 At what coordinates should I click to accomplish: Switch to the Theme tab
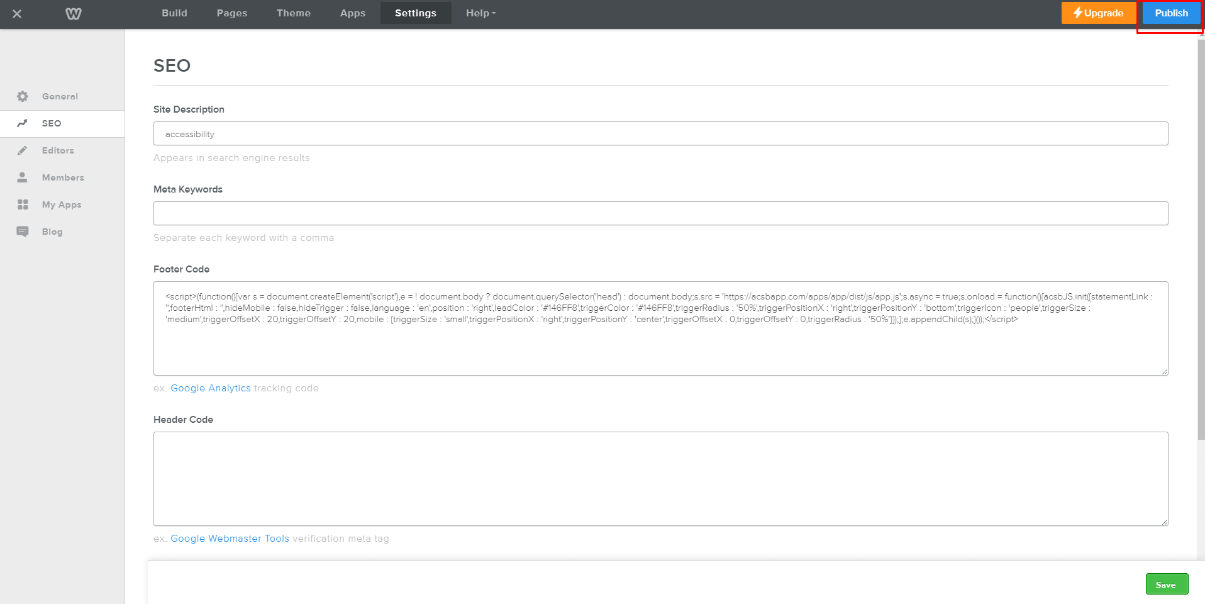tap(293, 13)
